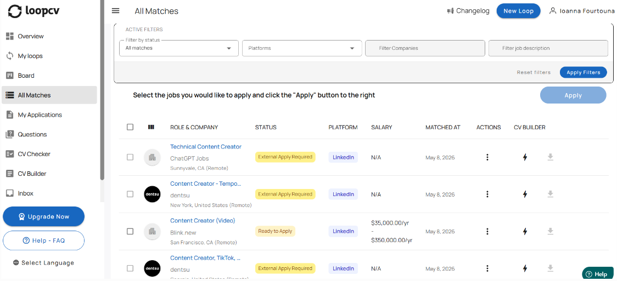The height and width of the screenshot is (281, 617).
Task: Open Content Creator (Video) job link
Action: (x=203, y=221)
